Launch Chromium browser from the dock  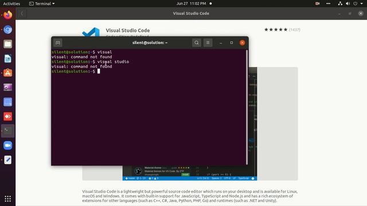pos(7,30)
